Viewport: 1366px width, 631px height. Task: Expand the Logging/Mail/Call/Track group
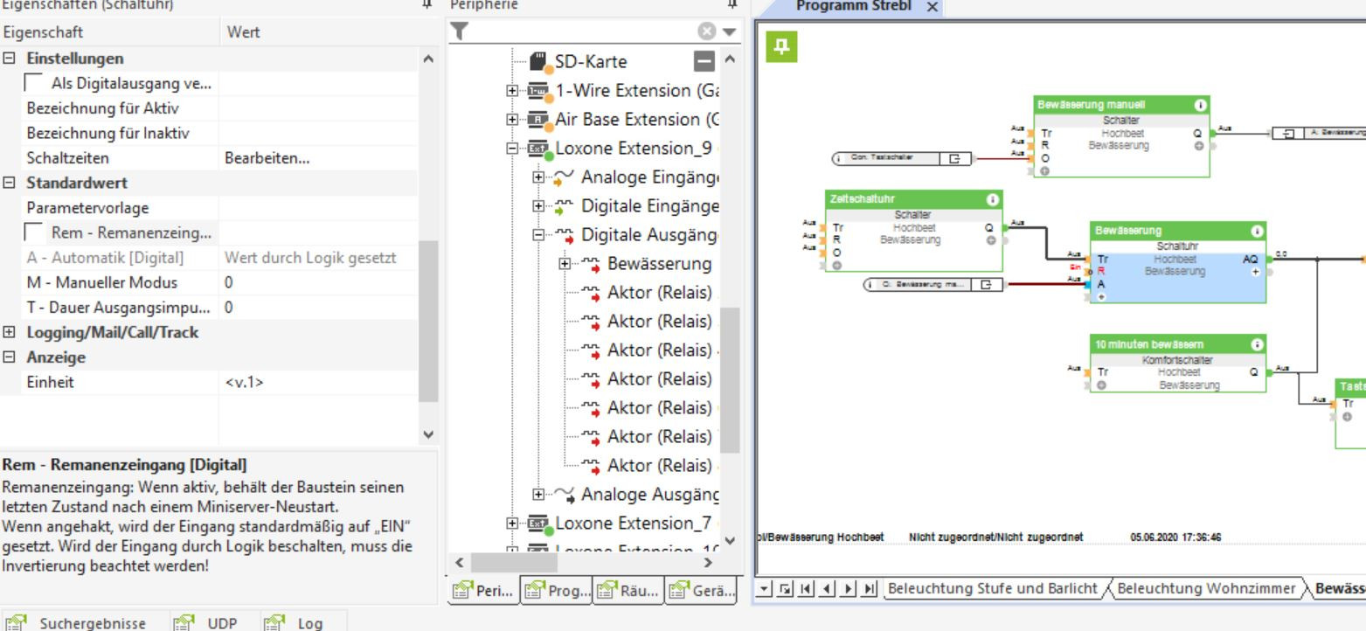click(10, 333)
